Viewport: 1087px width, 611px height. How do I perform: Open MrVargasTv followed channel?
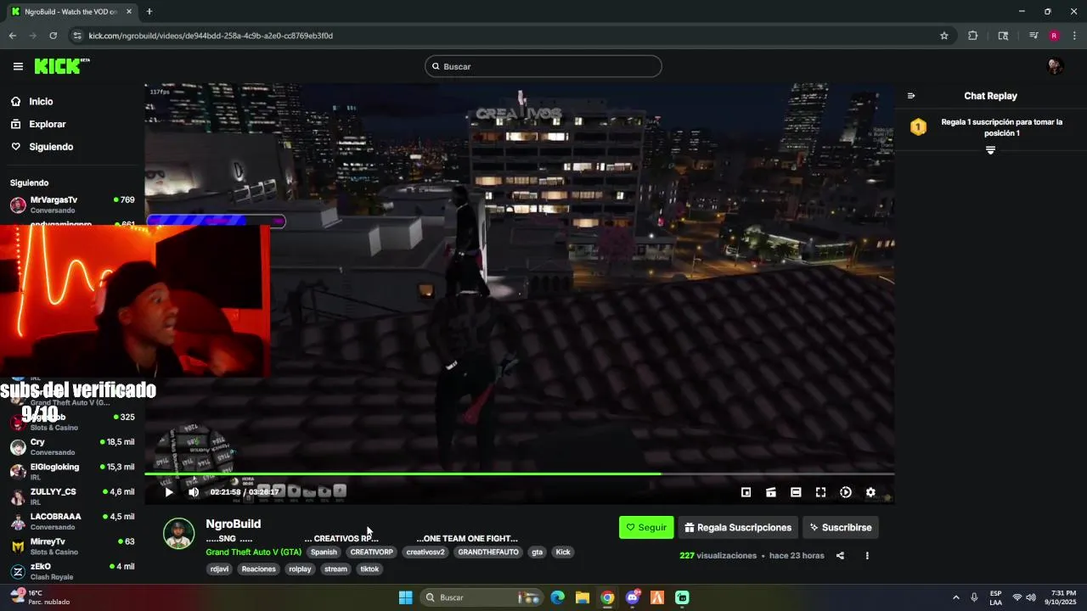(72, 205)
